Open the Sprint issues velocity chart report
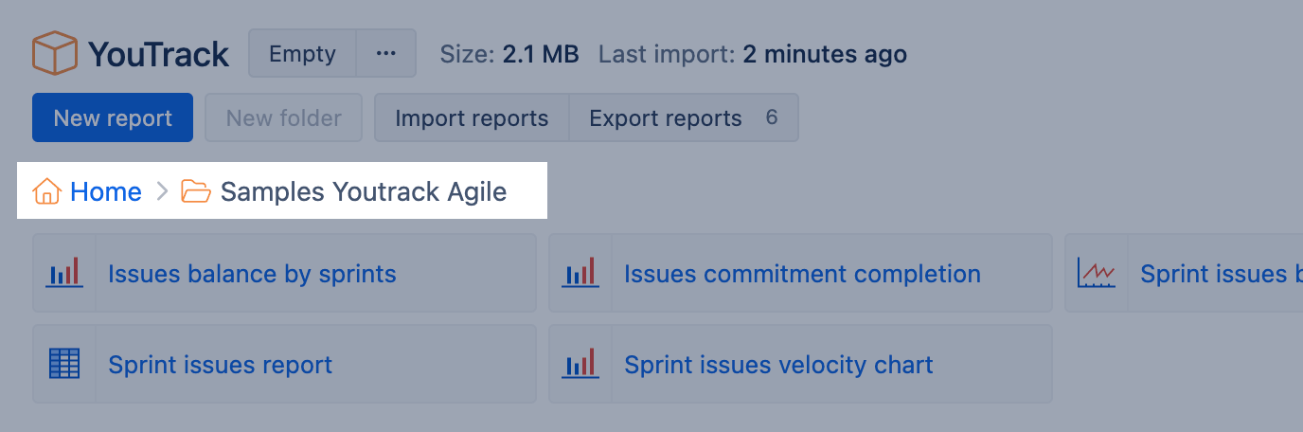This screenshot has height=432, width=1303. pyautogui.click(x=778, y=366)
